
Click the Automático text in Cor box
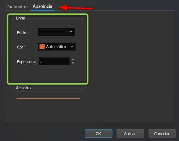tap(56, 47)
